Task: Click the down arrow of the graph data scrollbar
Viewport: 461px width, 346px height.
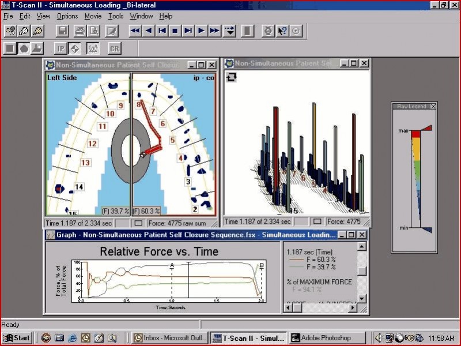Action: (x=362, y=299)
